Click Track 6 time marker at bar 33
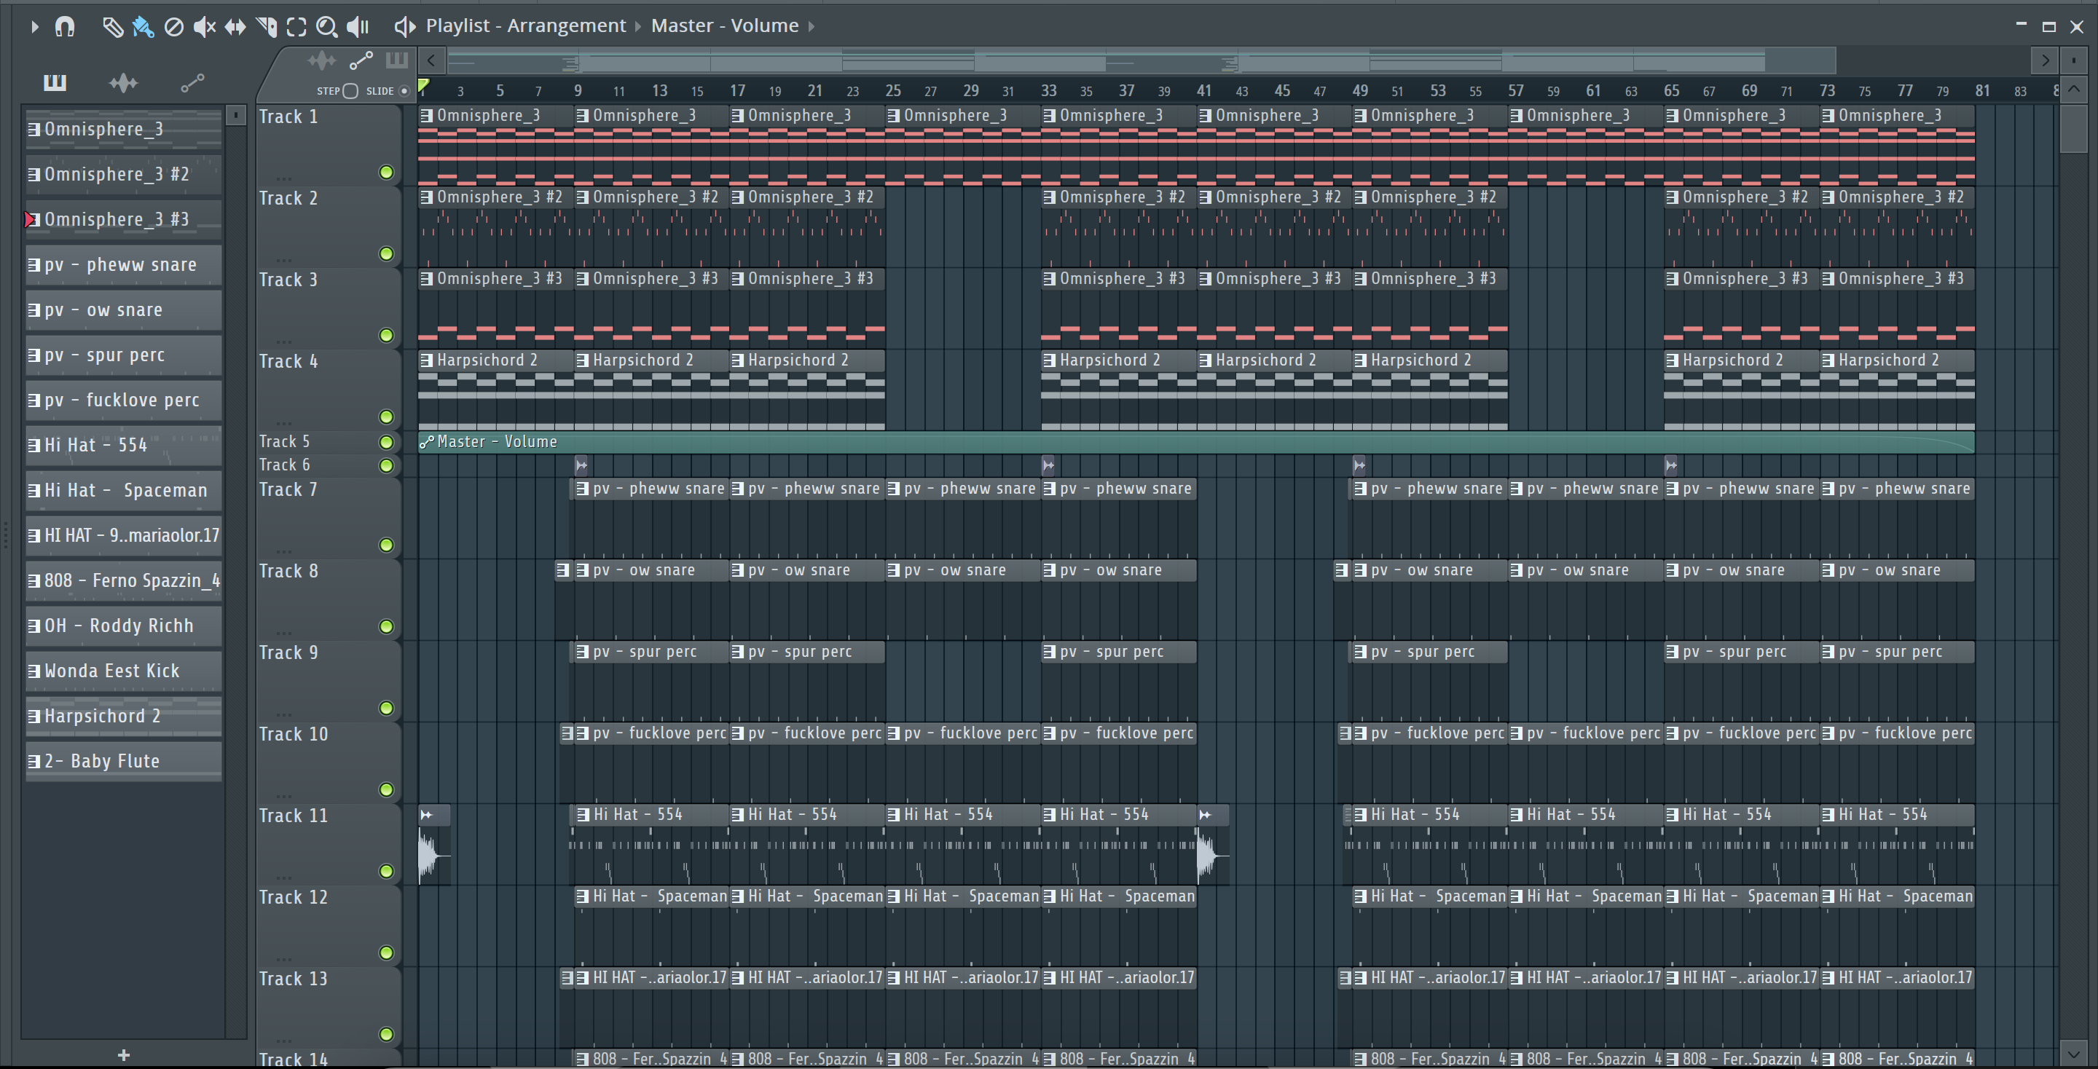This screenshot has width=2098, height=1069. tap(1048, 466)
